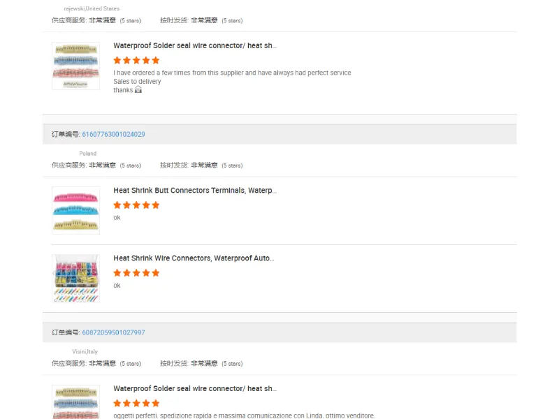Screen dimensions: 559x419
Task: Click the "I have ordered a few times" review text
Action: coord(232,73)
